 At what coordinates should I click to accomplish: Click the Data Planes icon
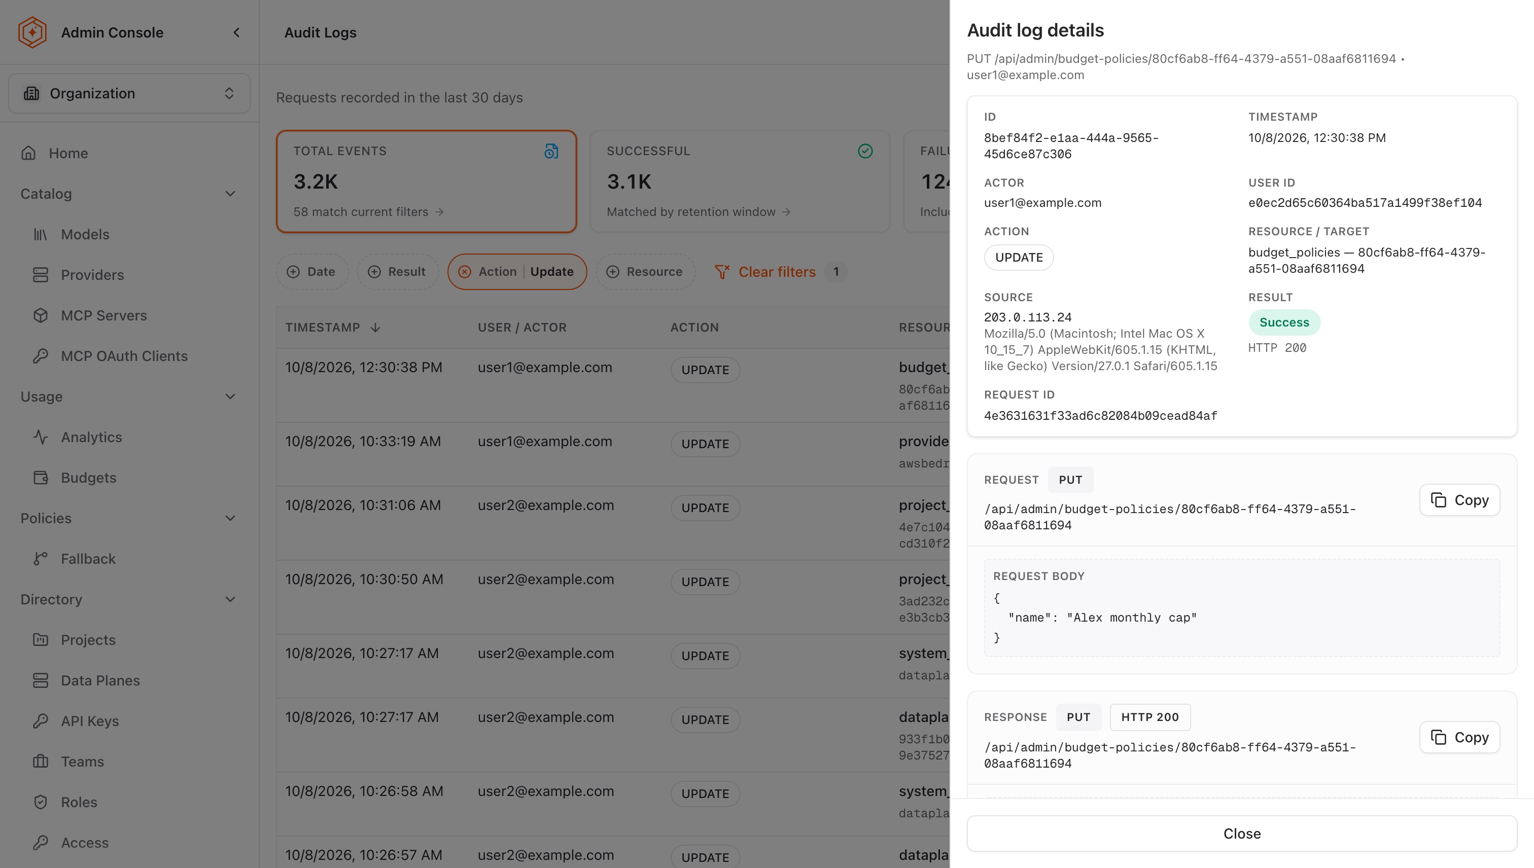click(x=41, y=680)
